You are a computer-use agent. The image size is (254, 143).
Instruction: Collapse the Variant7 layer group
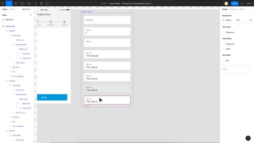click(x=7, y=131)
